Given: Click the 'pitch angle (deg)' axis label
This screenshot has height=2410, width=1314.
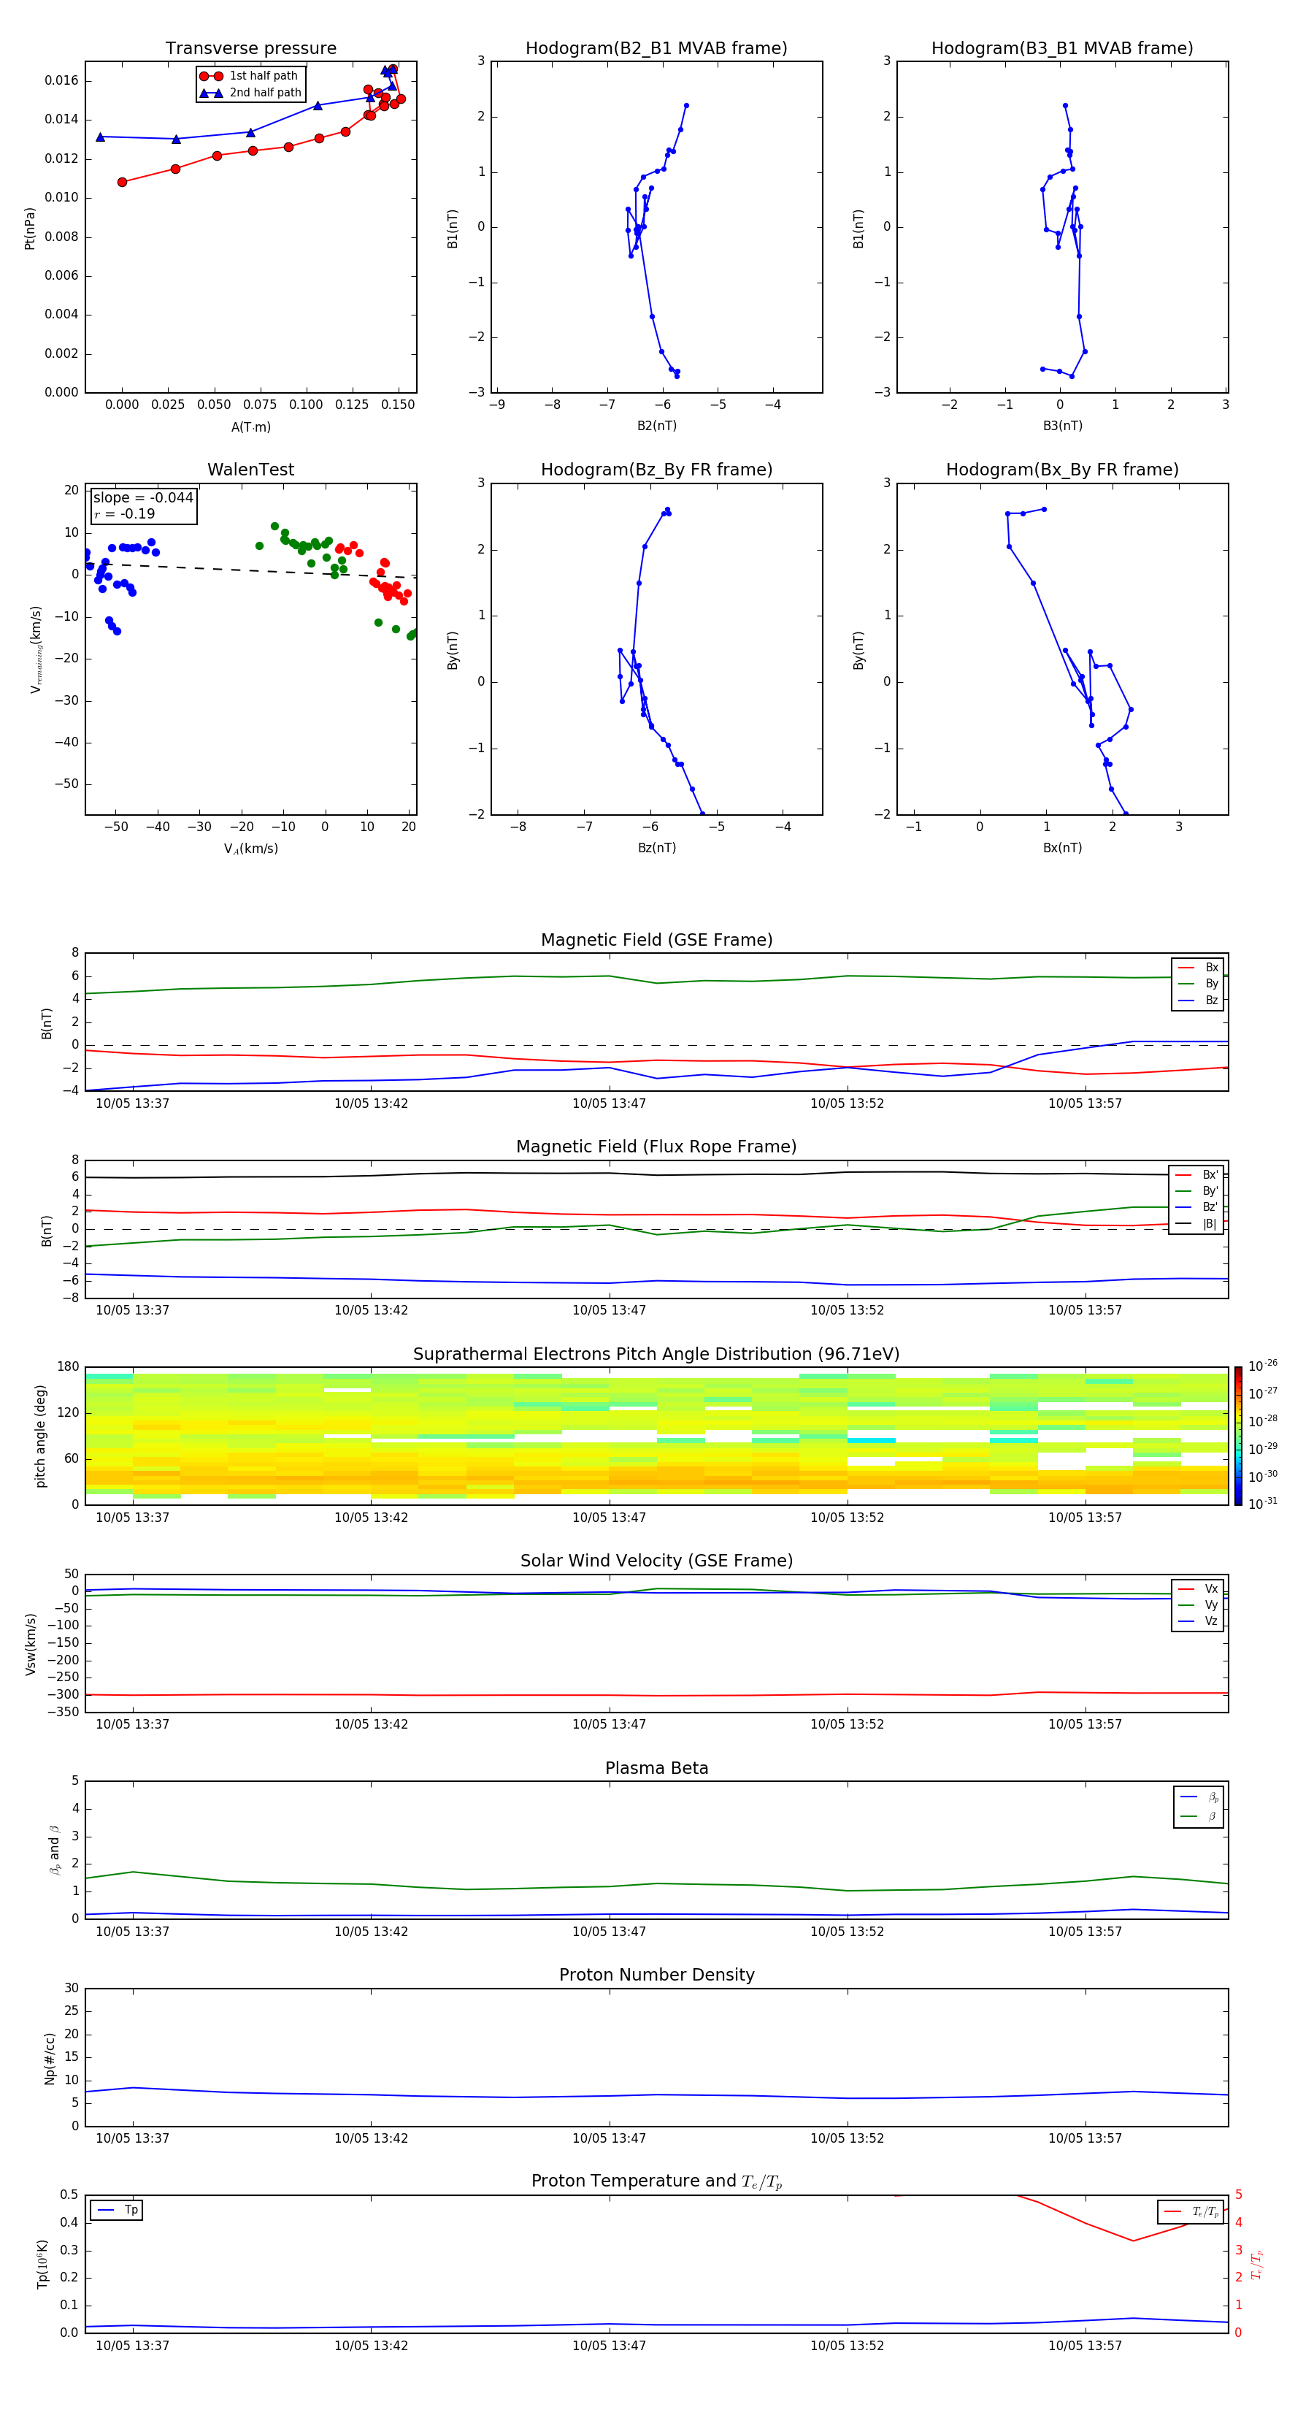Looking at the screenshot, I should point(40,1436).
